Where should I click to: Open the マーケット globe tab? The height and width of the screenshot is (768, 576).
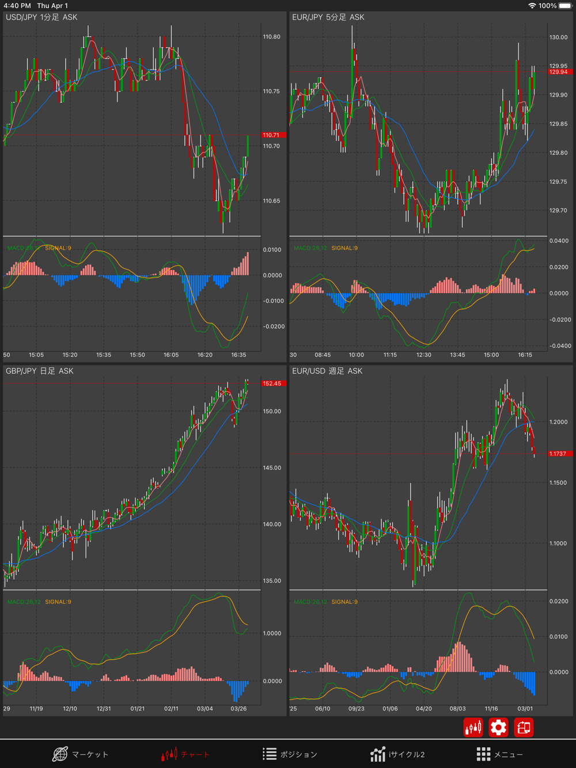click(81, 754)
